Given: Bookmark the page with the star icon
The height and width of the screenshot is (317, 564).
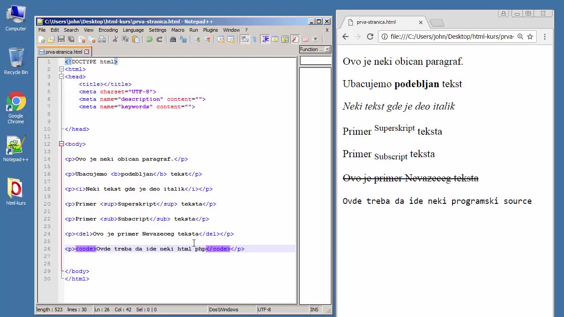Looking at the screenshot, I should pyautogui.click(x=530, y=37).
